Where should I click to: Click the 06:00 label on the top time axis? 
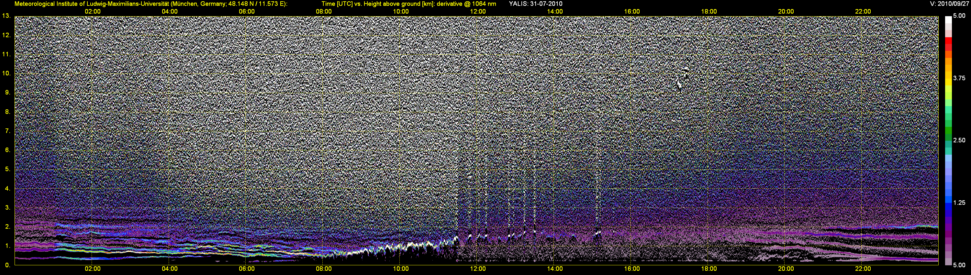click(x=247, y=12)
